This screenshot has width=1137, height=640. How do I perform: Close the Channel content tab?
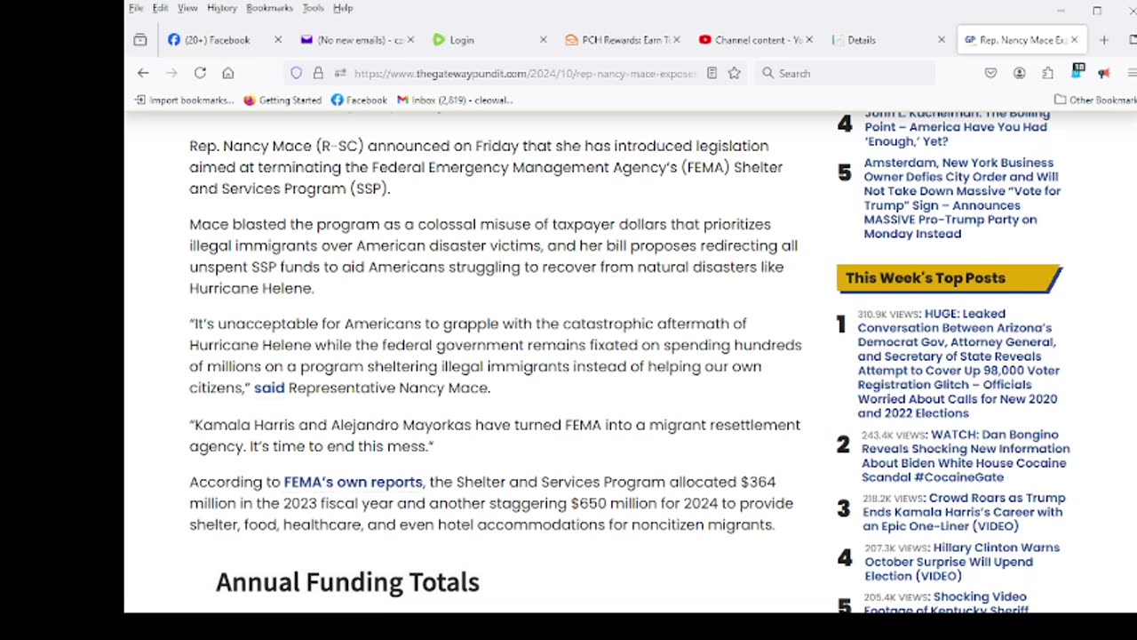pyautogui.click(x=809, y=40)
